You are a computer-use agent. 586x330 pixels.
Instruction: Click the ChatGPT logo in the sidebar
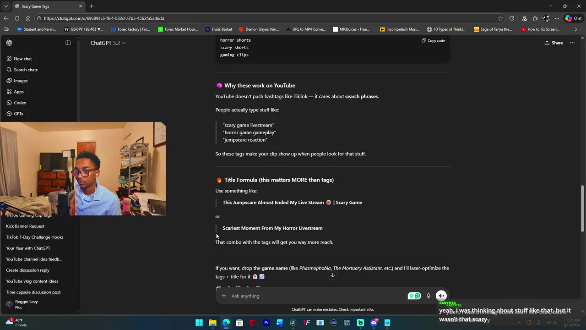pos(9,43)
